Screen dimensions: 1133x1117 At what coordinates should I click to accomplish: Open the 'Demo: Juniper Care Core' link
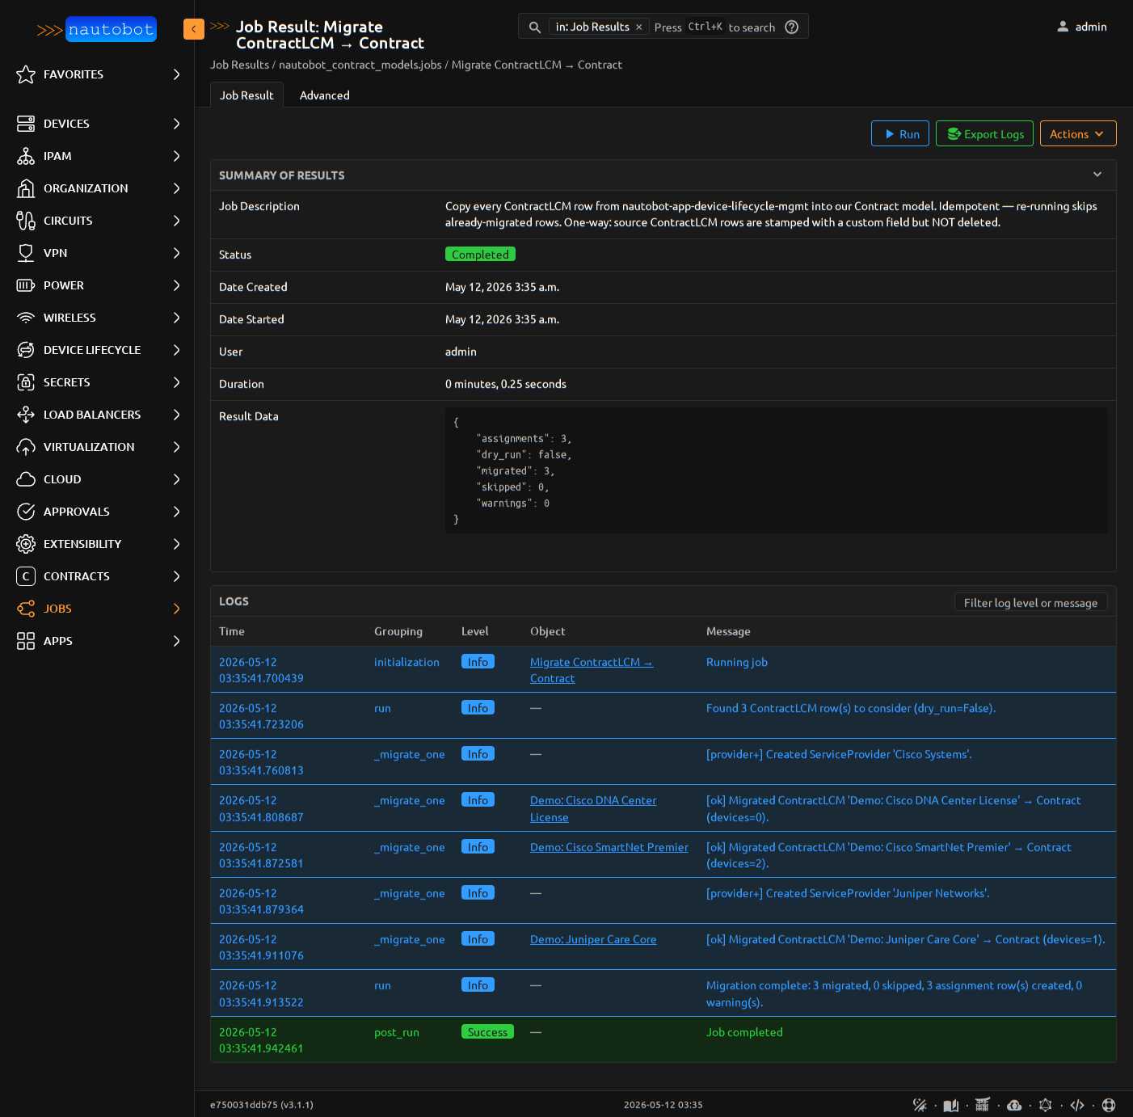[593, 939]
